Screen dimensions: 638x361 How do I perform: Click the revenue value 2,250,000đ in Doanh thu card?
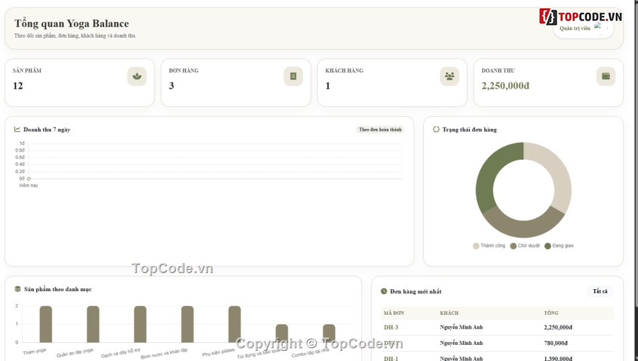pyautogui.click(x=505, y=86)
